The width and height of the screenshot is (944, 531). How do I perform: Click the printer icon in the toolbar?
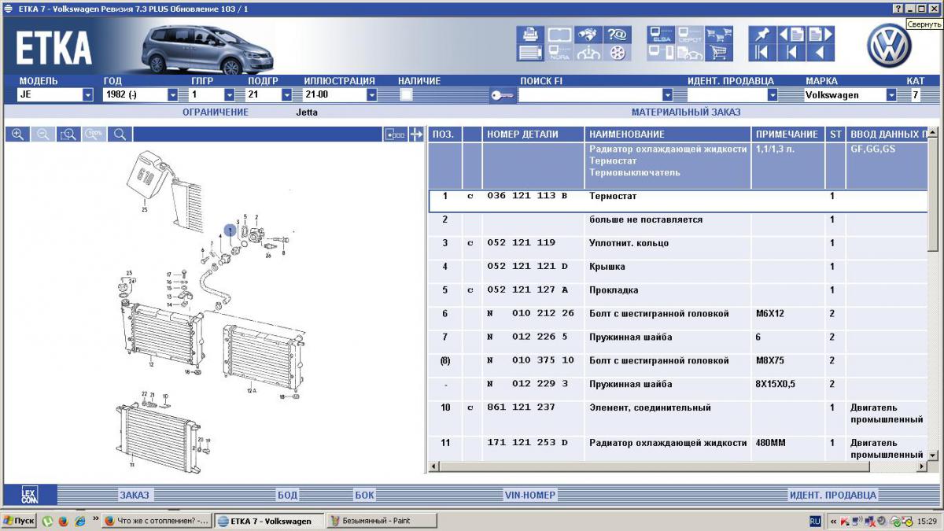530,35
